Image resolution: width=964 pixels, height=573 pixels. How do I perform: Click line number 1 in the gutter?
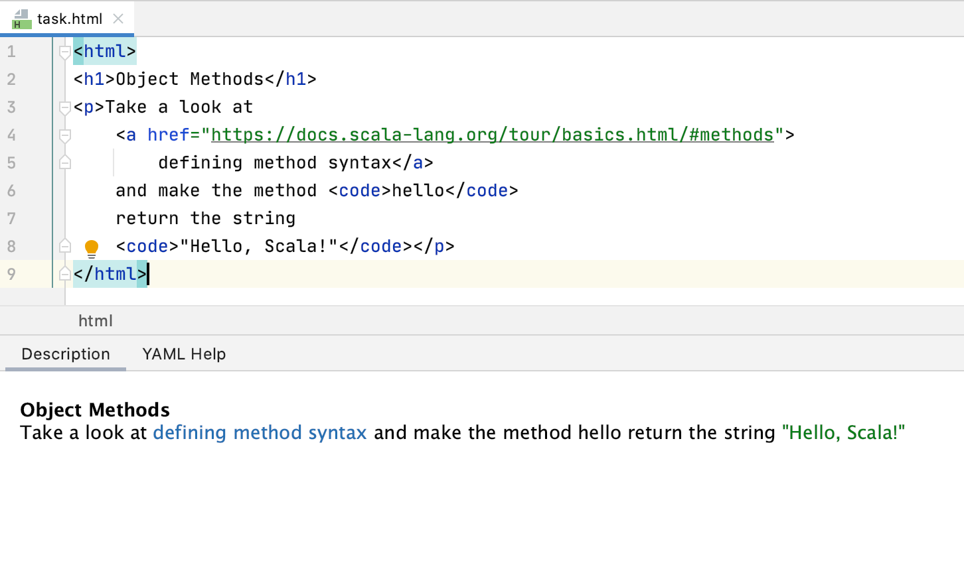pos(11,52)
